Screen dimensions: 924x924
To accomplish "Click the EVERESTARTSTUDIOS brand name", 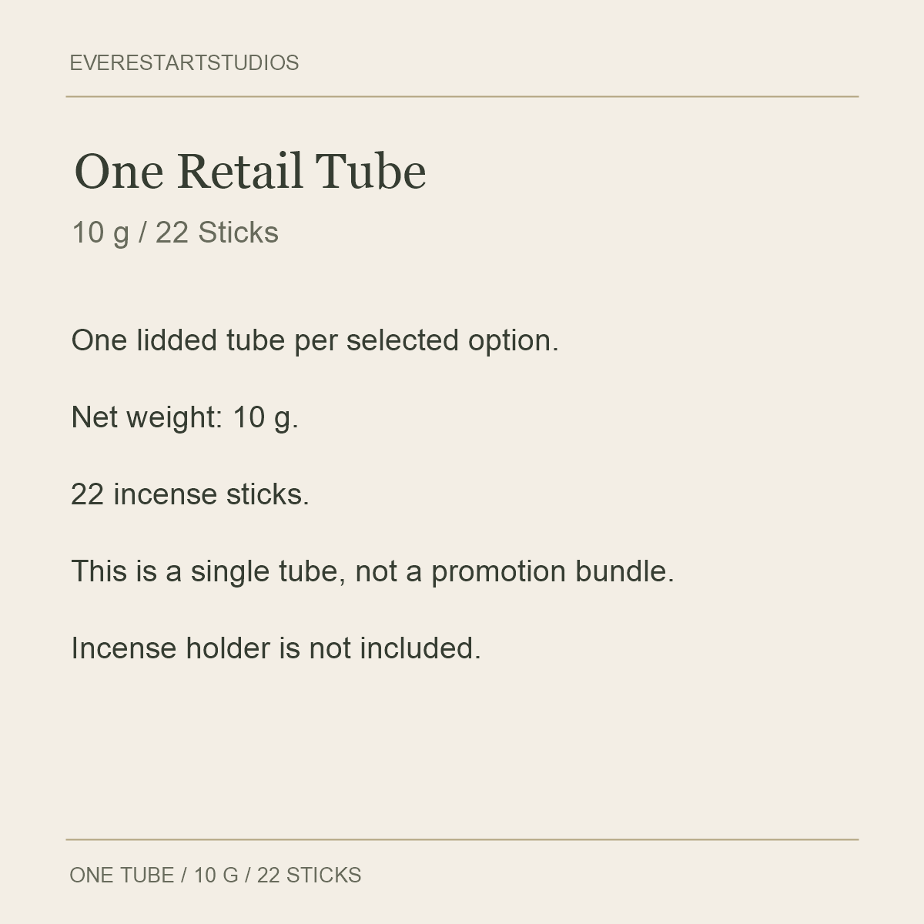I will coord(184,63).
